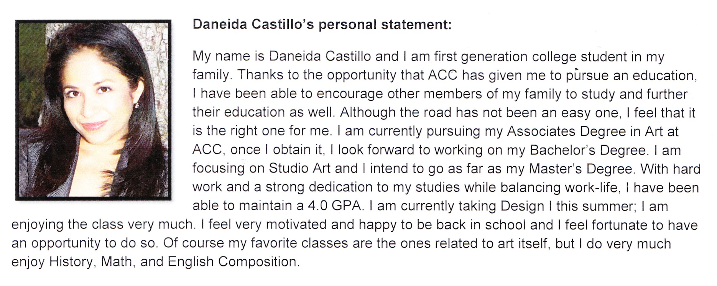This screenshot has height=286, width=717.
Task: Click the phrase "My name is Daneida Castillo"
Action: click(x=282, y=57)
